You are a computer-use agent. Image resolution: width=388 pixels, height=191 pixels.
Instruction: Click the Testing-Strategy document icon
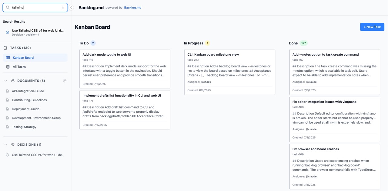7,127
